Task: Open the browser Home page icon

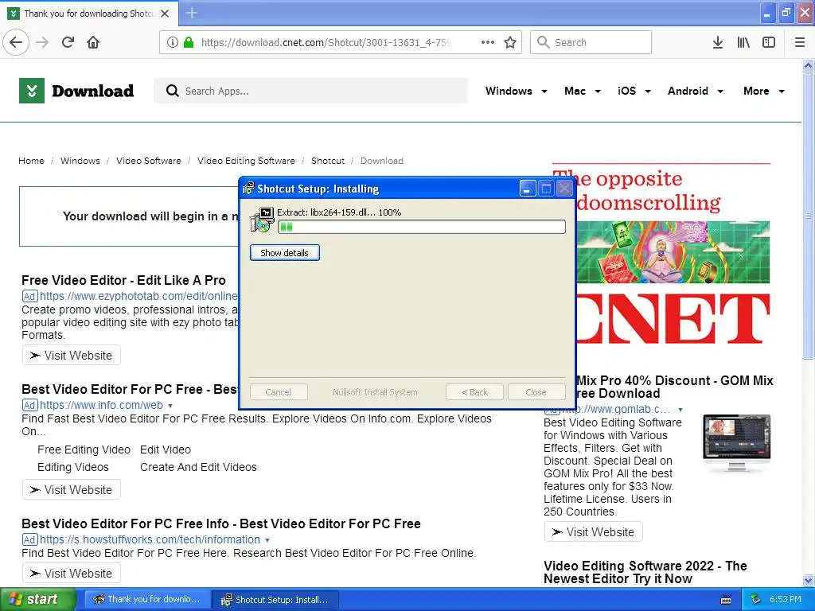Action: [x=93, y=42]
